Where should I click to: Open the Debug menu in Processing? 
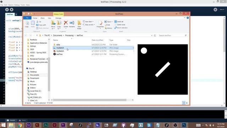tap(17, 5)
